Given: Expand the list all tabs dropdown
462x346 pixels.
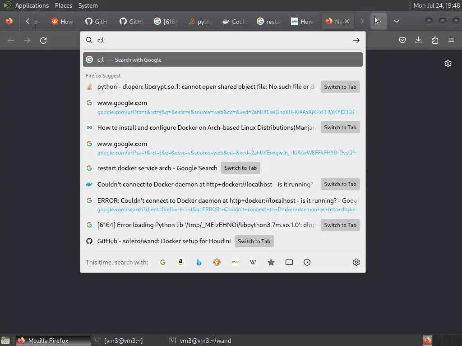Looking at the screenshot, I should tap(397, 21).
